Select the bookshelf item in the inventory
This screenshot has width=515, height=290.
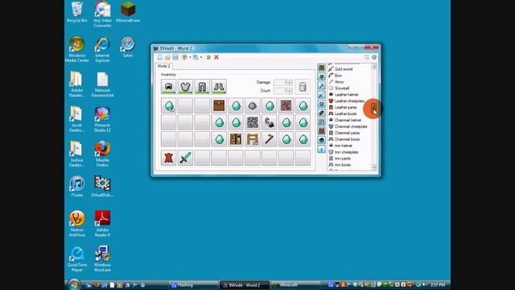click(236, 139)
